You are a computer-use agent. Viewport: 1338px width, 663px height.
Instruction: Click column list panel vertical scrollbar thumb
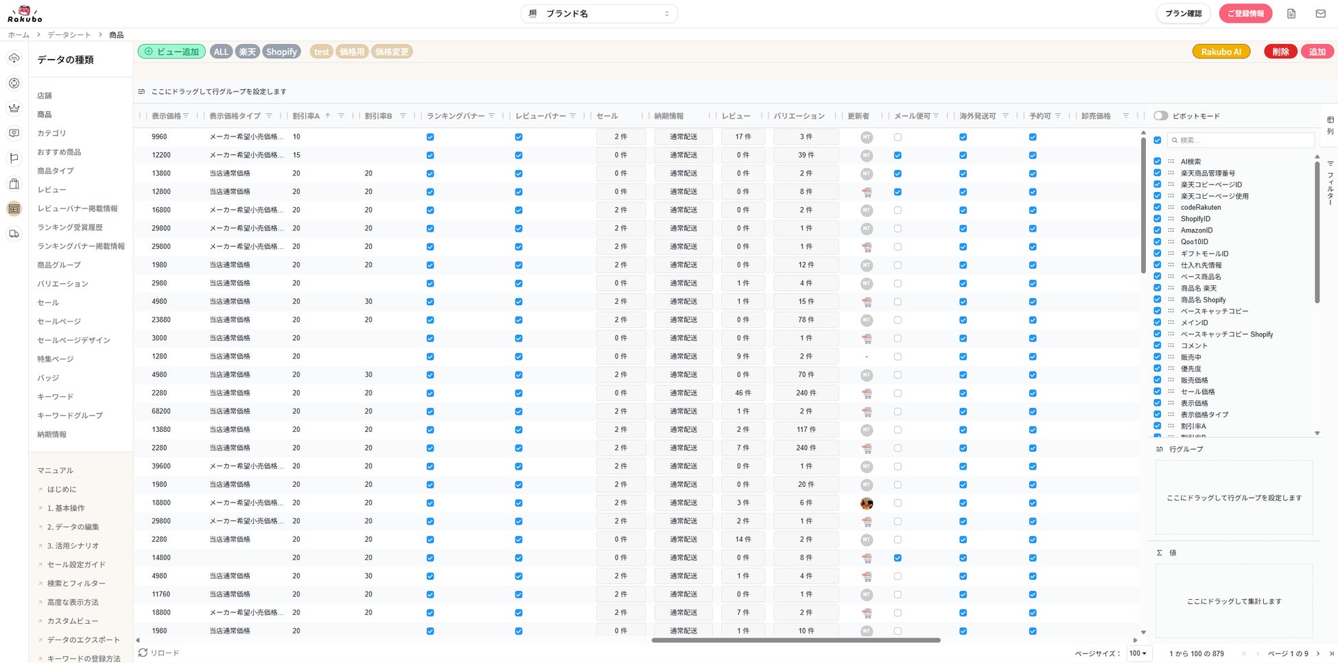point(1317,232)
